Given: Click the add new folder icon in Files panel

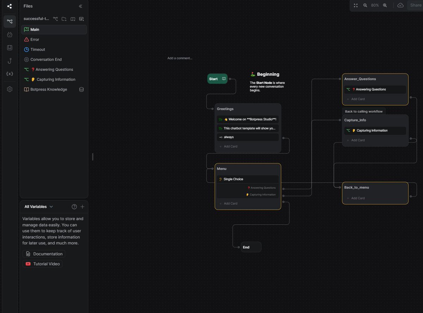Looking at the screenshot, I should [x=64, y=19].
